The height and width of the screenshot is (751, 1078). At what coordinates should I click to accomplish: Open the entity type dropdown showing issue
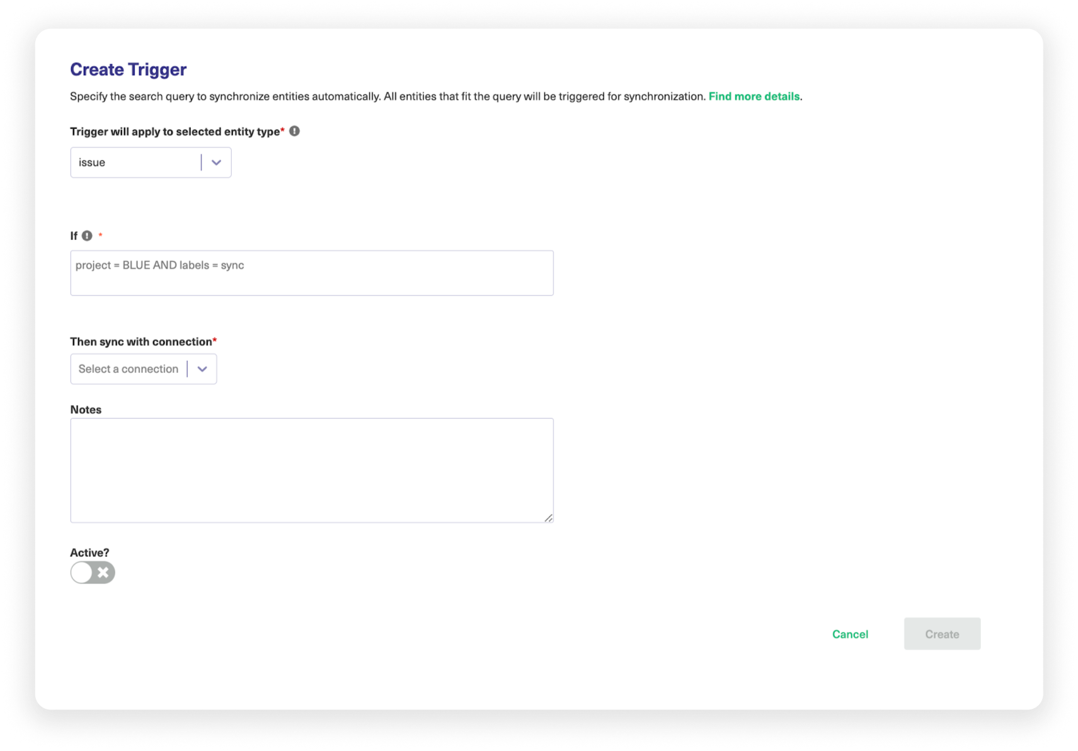pos(151,162)
